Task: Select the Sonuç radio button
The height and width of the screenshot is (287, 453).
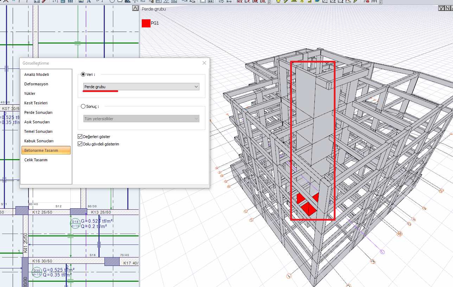Action: coord(83,106)
